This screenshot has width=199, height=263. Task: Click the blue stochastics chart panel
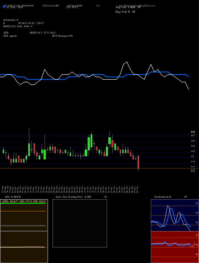pyautogui.click(x=175, y=215)
